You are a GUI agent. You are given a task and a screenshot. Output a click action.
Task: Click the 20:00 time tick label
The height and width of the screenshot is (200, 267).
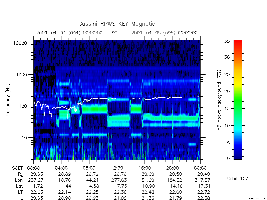point(173,168)
